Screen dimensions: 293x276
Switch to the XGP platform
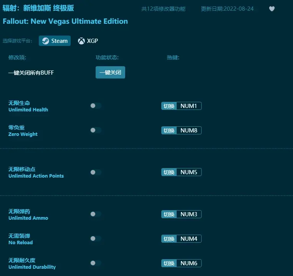point(88,41)
